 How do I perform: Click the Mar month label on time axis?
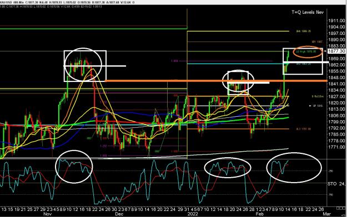tap(326, 214)
